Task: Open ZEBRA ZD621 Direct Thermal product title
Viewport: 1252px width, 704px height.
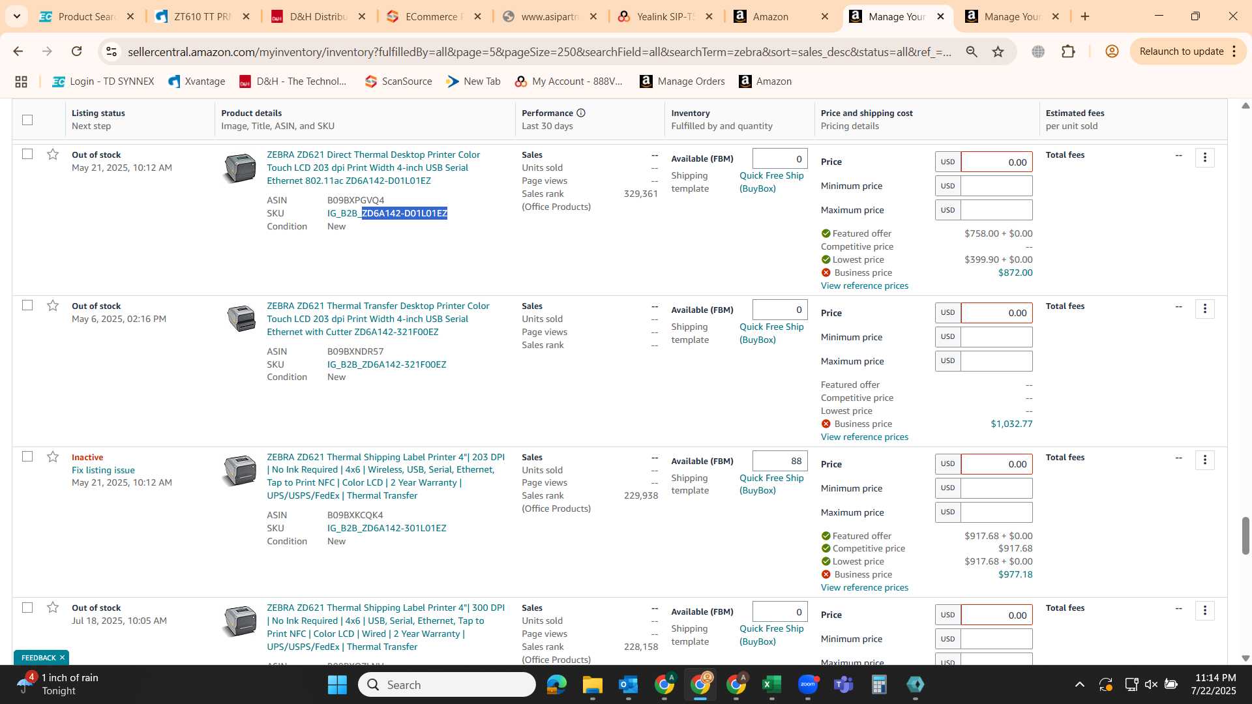Action: click(x=373, y=168)
